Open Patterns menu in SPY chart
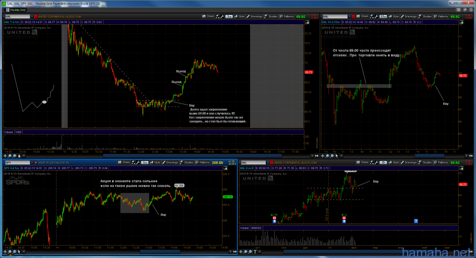Viewport: 476px width, 258px height. [x=202, y=163]
